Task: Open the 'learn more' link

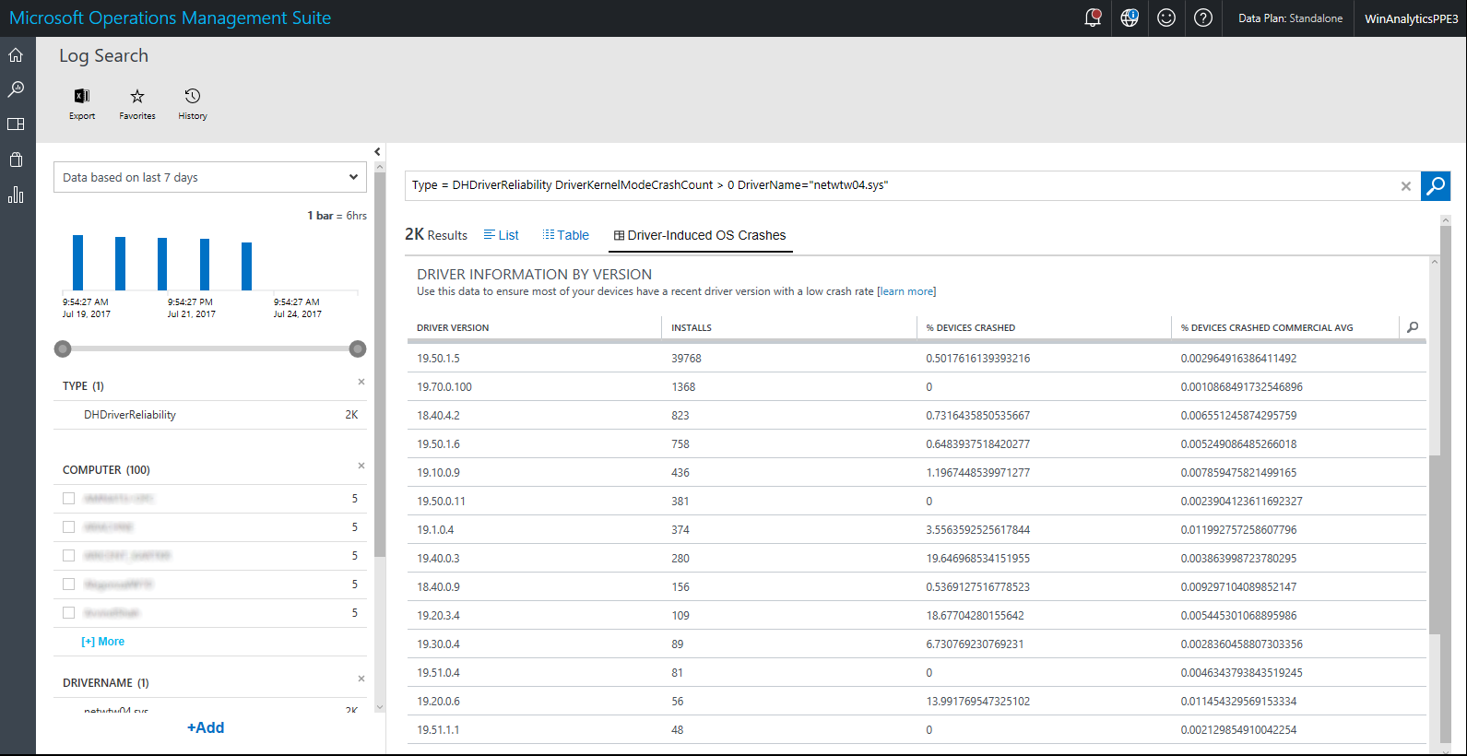Action: [906, 291]
